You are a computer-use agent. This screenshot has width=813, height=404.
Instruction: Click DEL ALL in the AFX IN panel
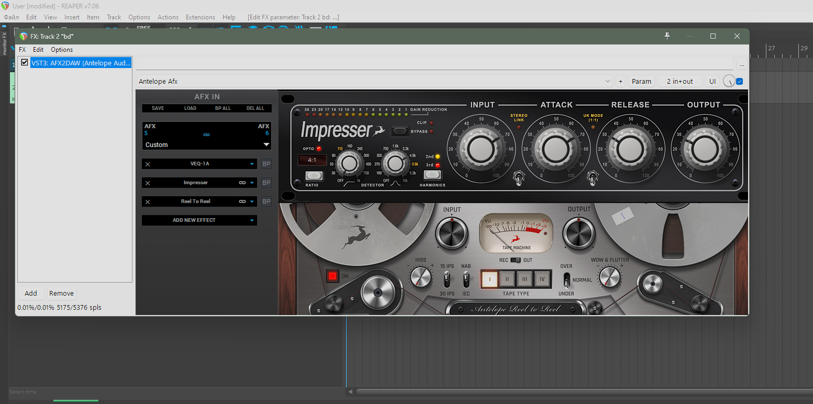point(255,108)
